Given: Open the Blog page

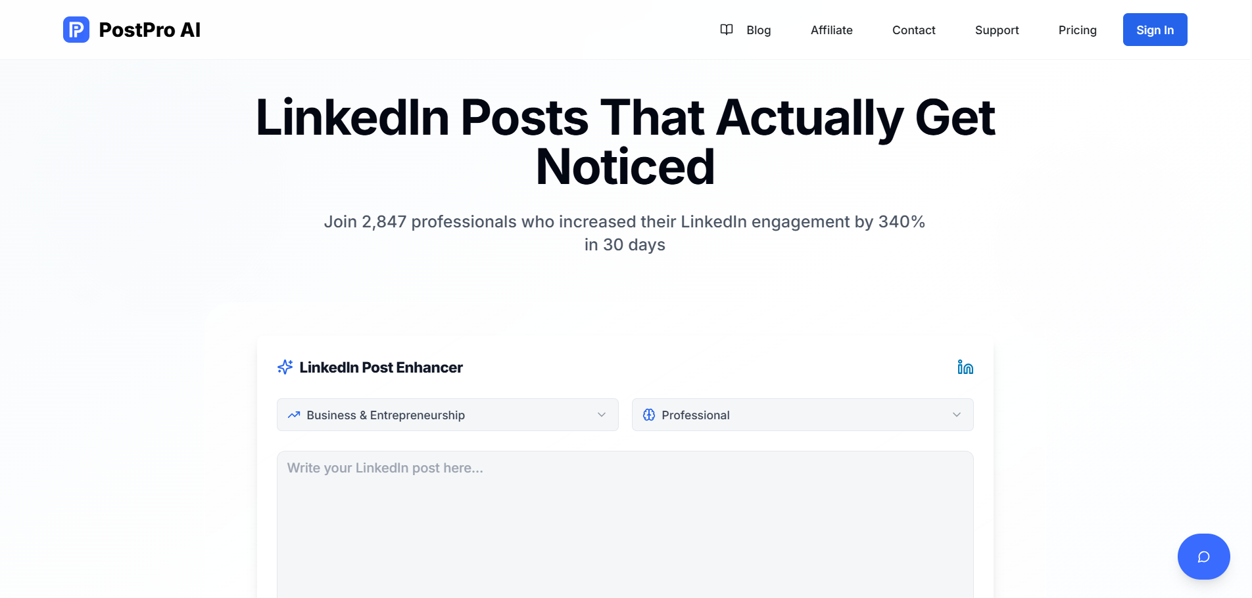Looking at the screenshot, I should (x=758, y=30).
